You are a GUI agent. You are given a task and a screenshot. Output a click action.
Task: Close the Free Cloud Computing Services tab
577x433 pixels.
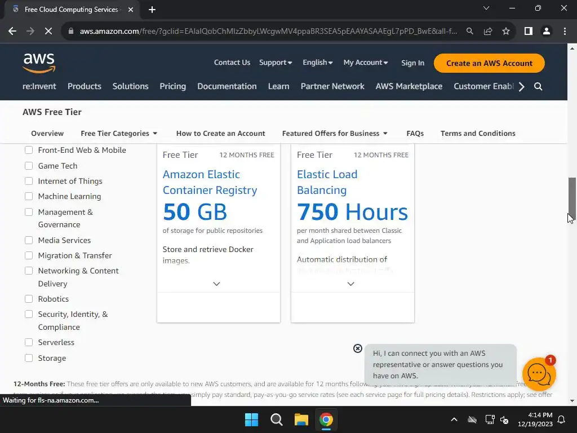click(x=131, y=10)
